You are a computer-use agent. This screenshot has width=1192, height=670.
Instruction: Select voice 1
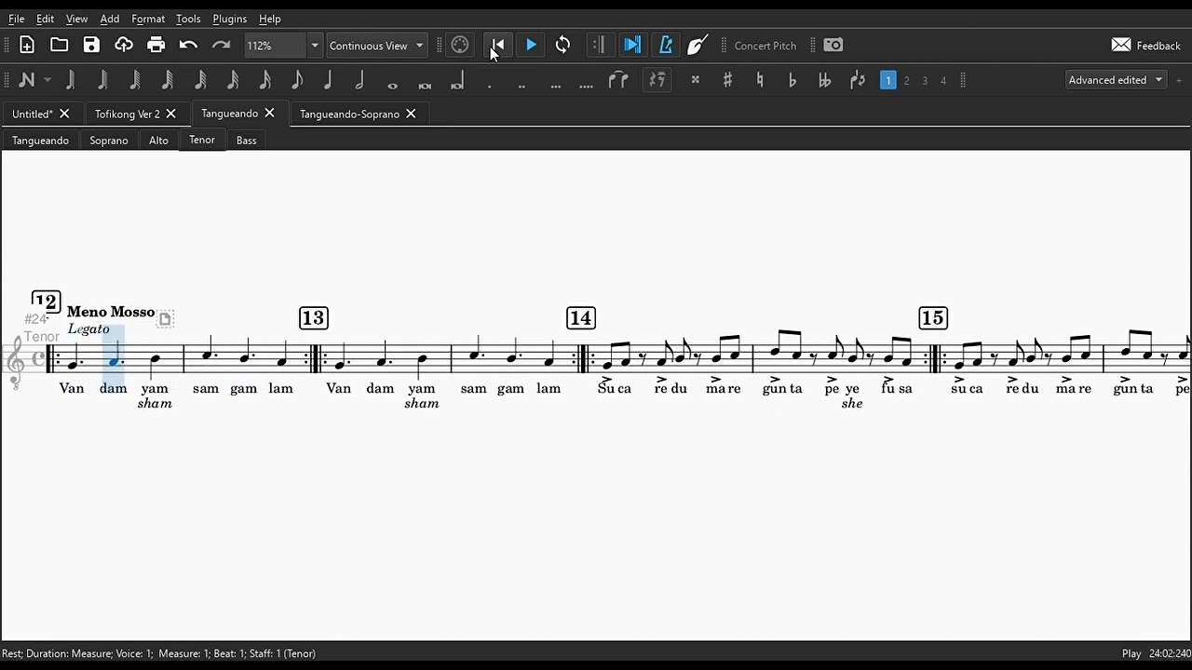tap(888, 81)
